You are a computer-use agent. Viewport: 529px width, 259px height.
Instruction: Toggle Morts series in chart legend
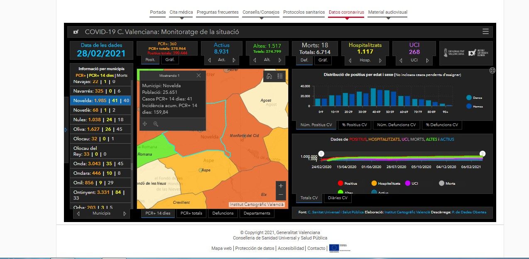tap(442, 183)
